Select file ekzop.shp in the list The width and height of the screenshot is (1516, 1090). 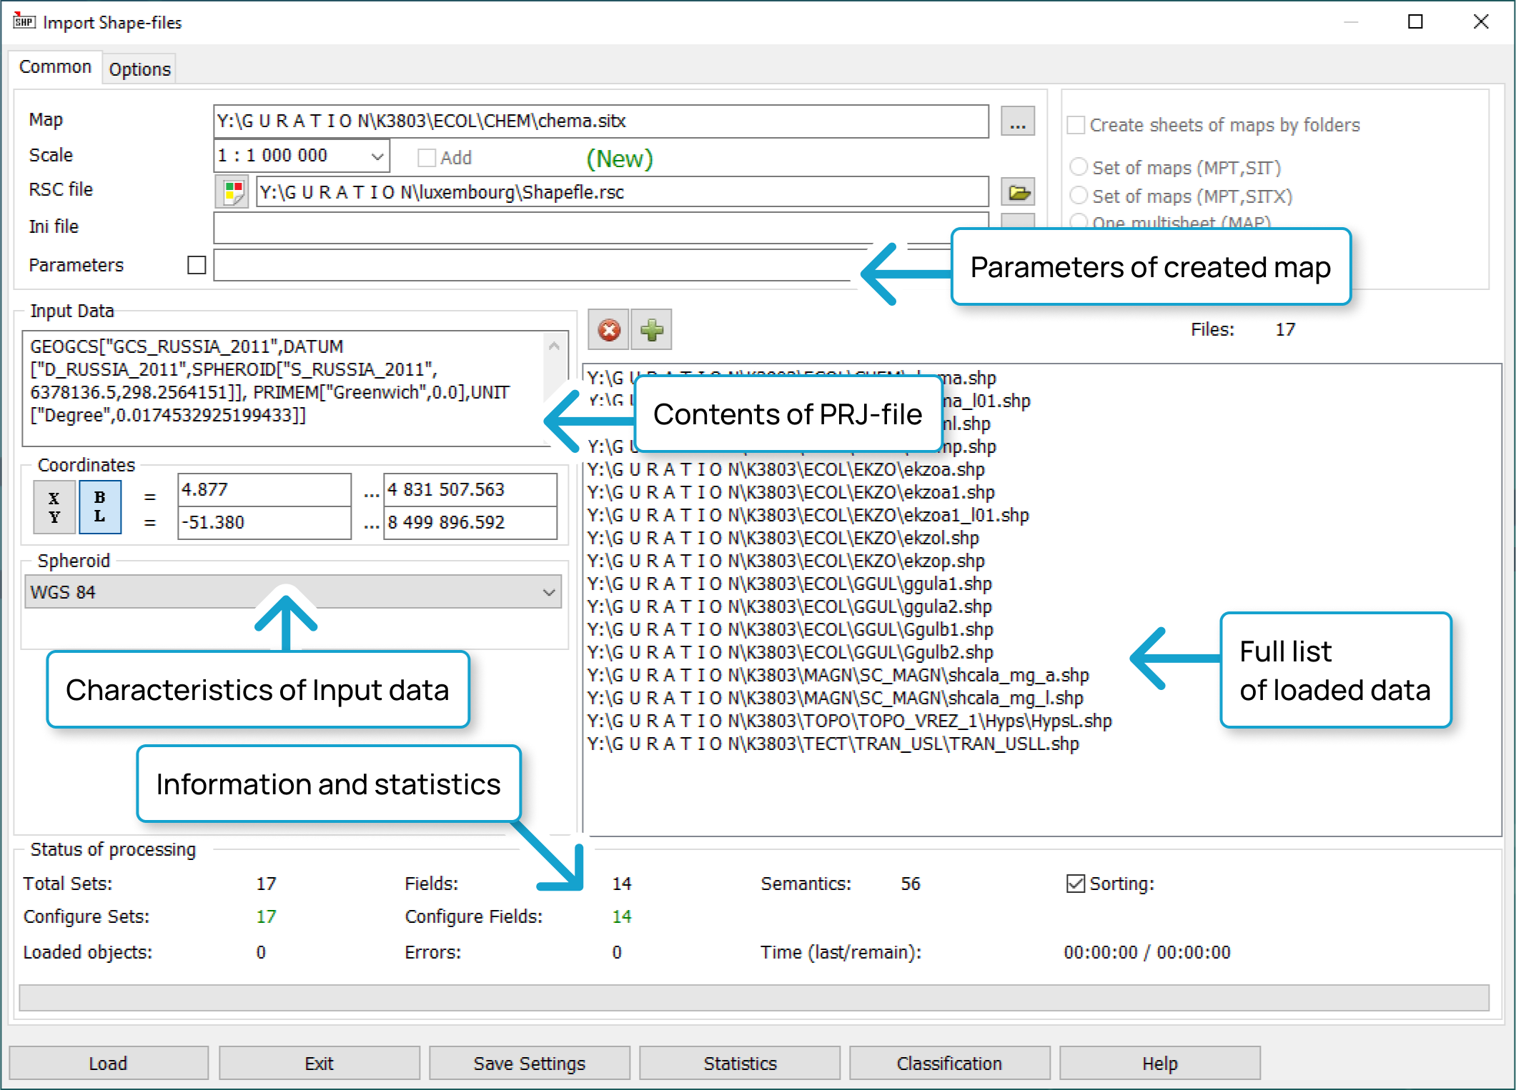click(786, 561)
